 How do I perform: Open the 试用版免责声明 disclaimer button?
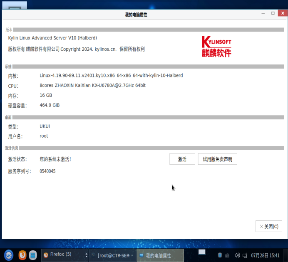click(217, 159)
